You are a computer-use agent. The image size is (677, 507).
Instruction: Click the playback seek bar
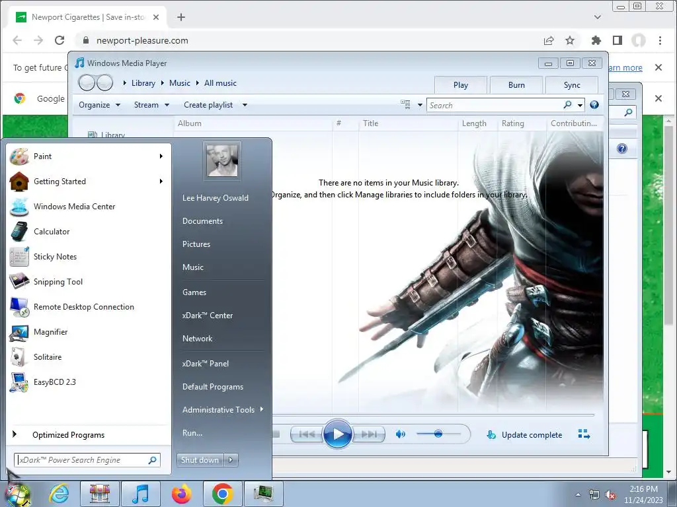click(x=433, y=415)
